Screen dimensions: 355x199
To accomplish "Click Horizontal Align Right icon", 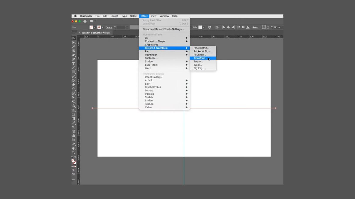I will point(233,27).
